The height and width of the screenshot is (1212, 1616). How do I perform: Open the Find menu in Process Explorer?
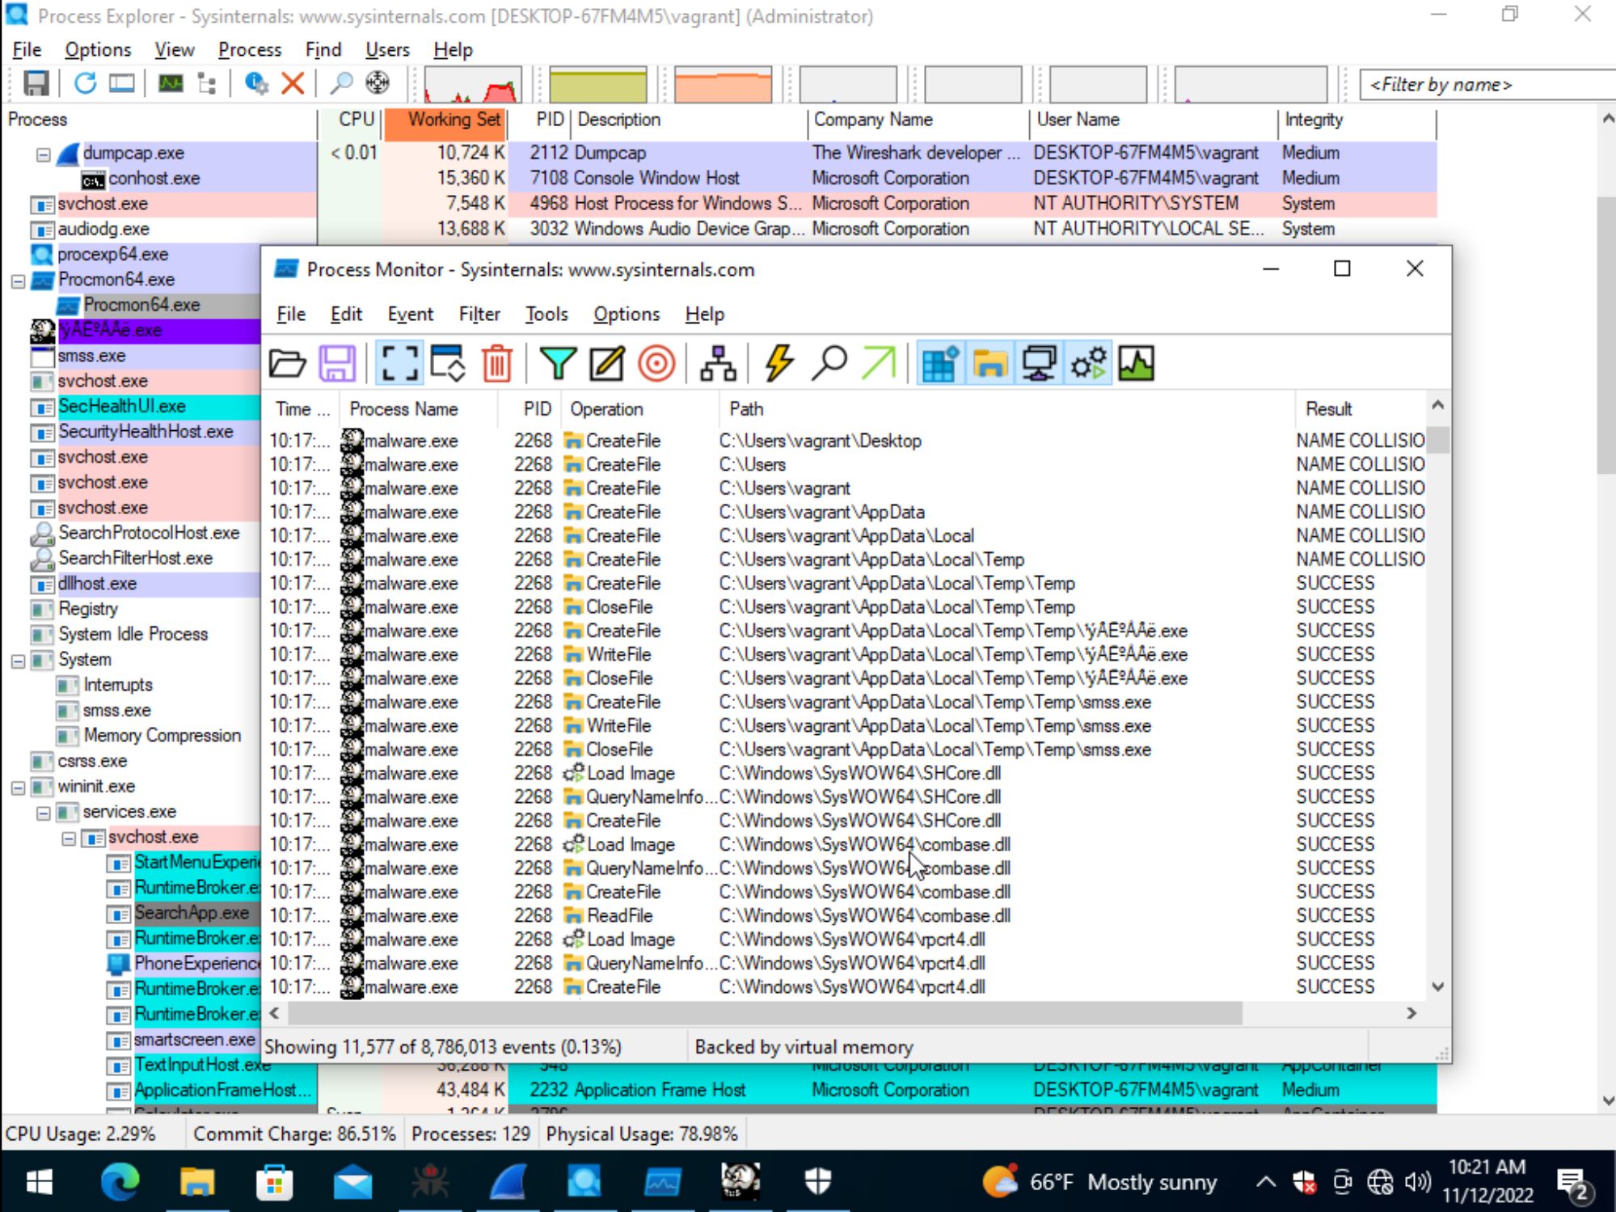point(323,49)
